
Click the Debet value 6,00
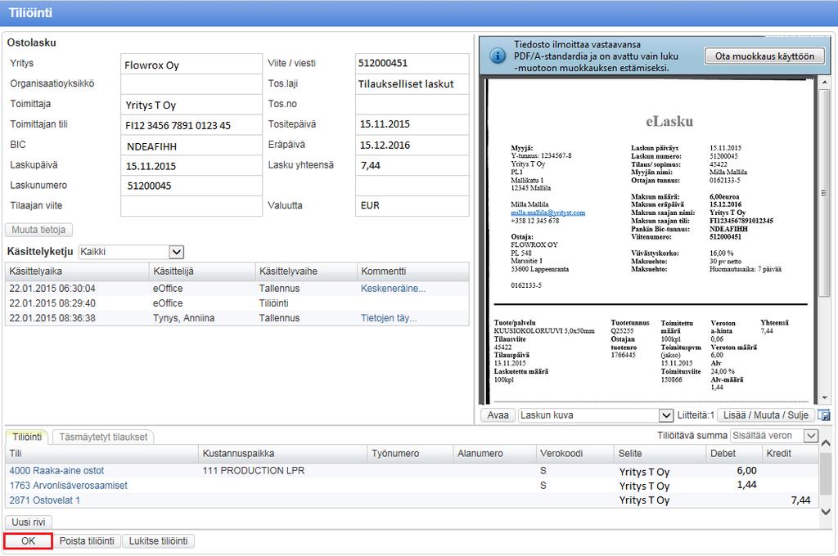[x=746, y=470]
